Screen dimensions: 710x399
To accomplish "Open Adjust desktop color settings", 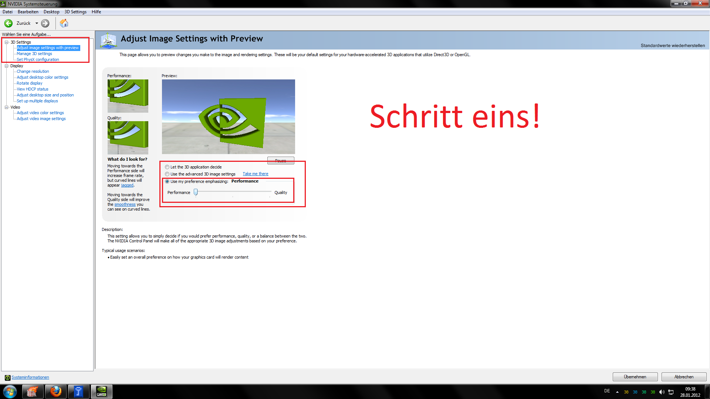I will (x=43, y=77).
